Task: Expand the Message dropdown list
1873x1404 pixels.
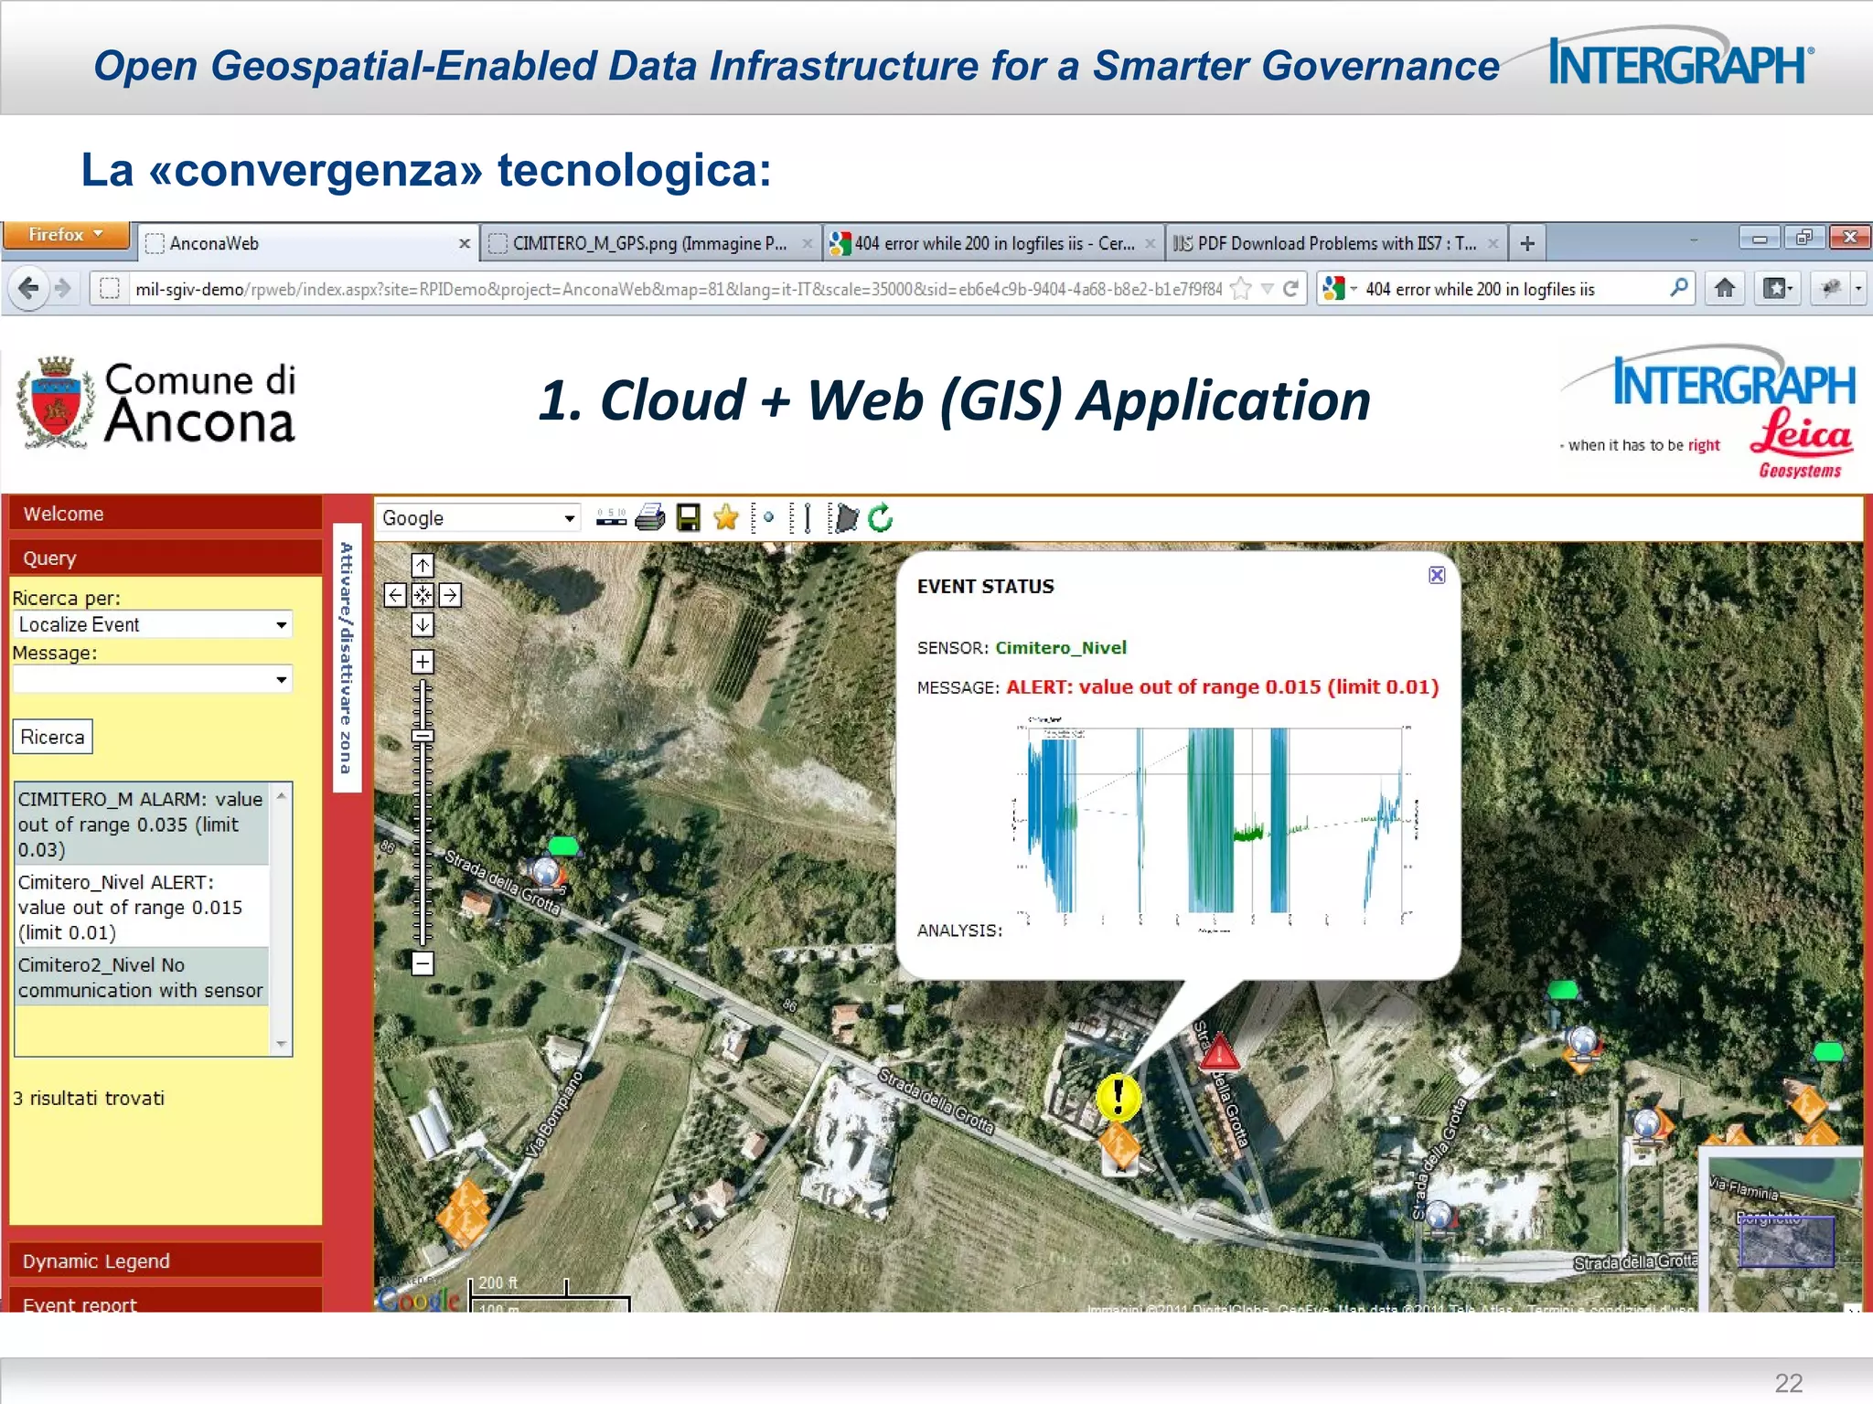Action: (x=152, y=679)
